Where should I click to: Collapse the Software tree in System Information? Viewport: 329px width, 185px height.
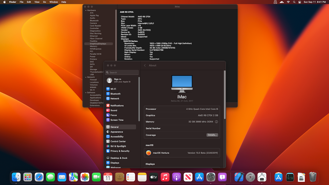pyautogui.click(x=86, y=92)
